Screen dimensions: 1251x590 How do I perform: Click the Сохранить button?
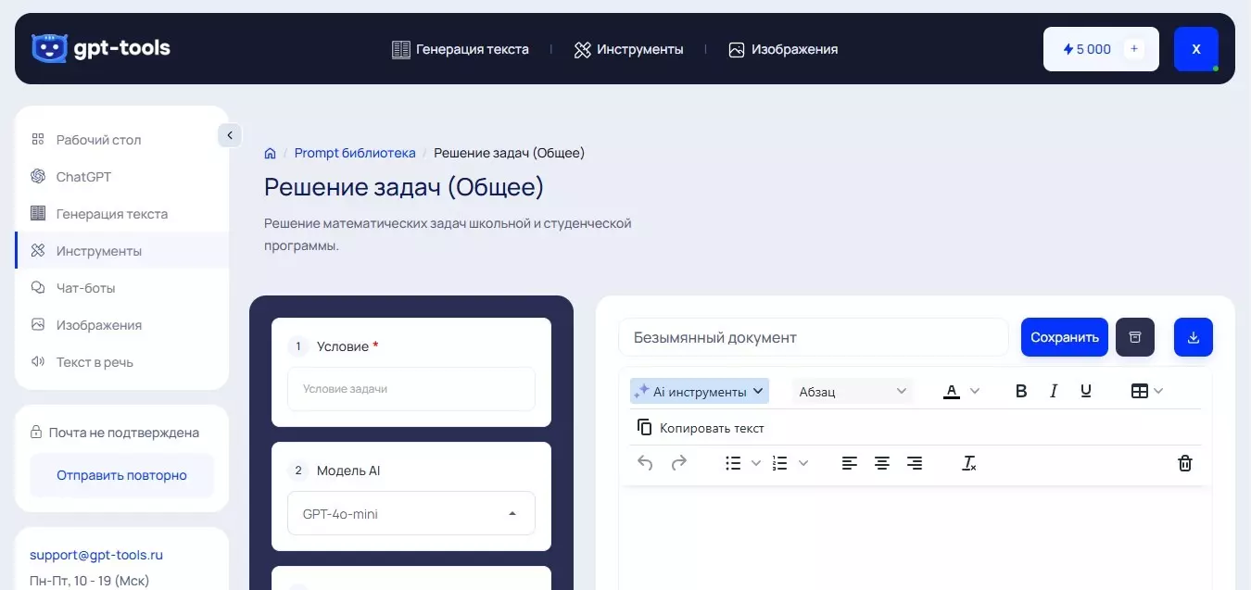(x=1064, y=337)
